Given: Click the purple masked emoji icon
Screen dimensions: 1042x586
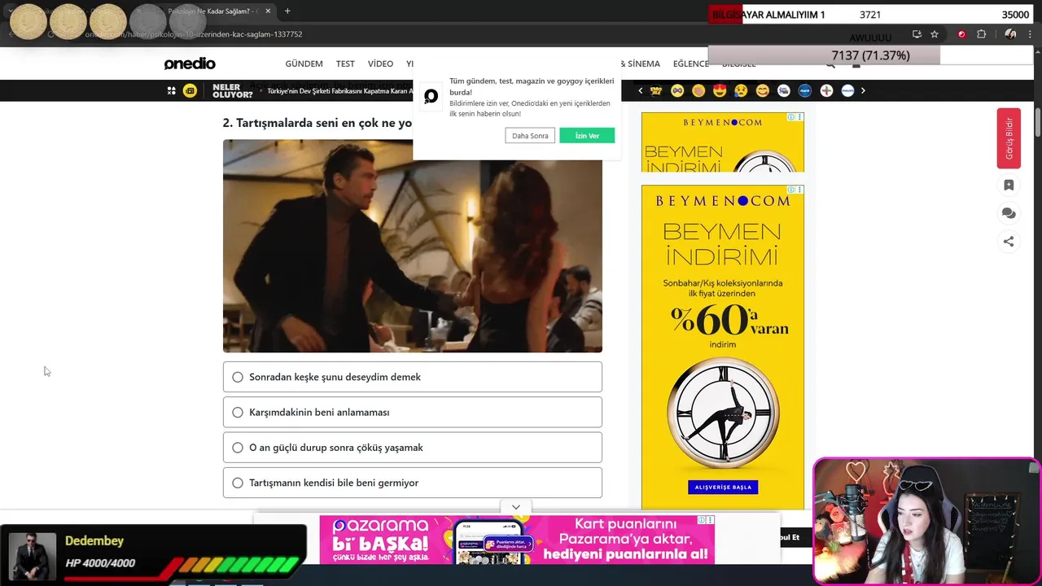Looking at the screenshot, I should (x=677, y=90).
